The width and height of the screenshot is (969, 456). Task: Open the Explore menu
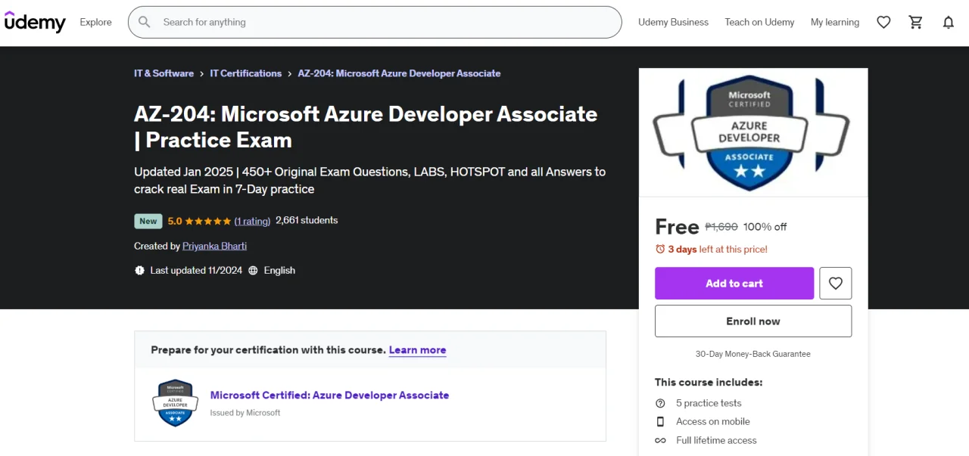(96, 22)
